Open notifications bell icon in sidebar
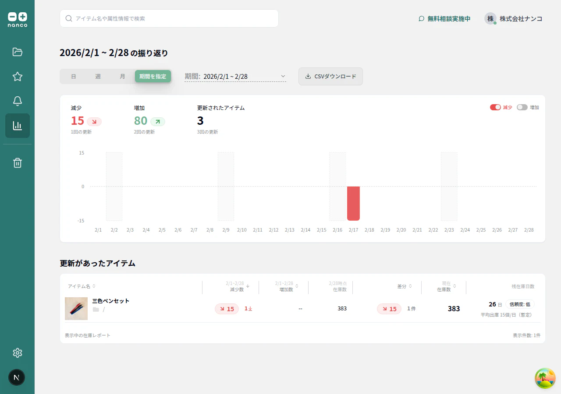Image resolution: width=561 pixels, height=394 pixels. click(18, 101)
